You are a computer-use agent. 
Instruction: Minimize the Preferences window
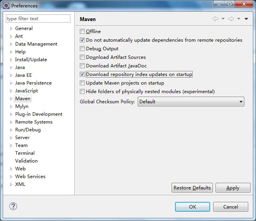coord(219,4)
